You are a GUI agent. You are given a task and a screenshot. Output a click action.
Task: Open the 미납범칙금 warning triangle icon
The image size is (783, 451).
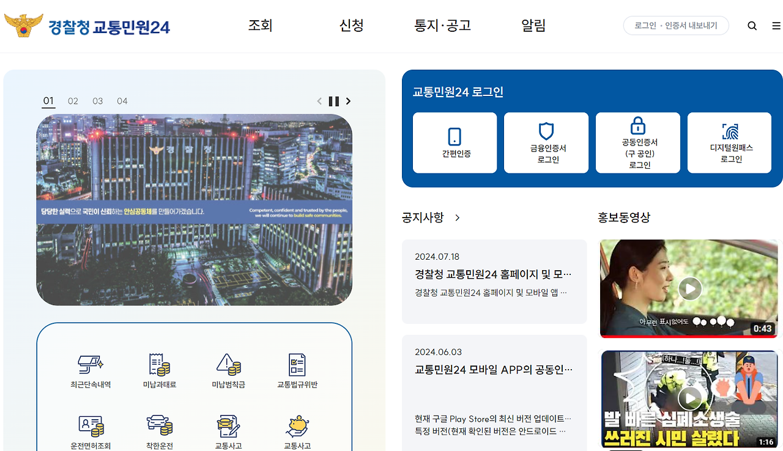click(x=228, y=365)
